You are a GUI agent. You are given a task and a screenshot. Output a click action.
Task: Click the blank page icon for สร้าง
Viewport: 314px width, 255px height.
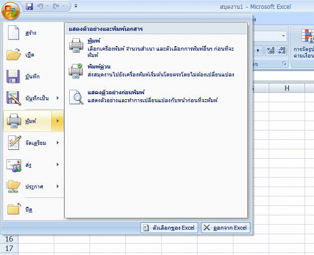point(14,33)
